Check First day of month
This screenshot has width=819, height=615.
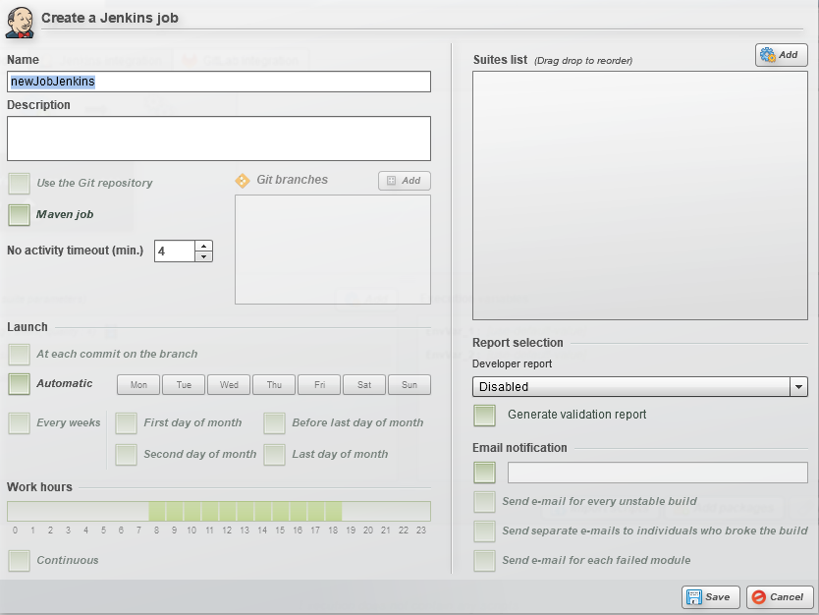[127, 423]
